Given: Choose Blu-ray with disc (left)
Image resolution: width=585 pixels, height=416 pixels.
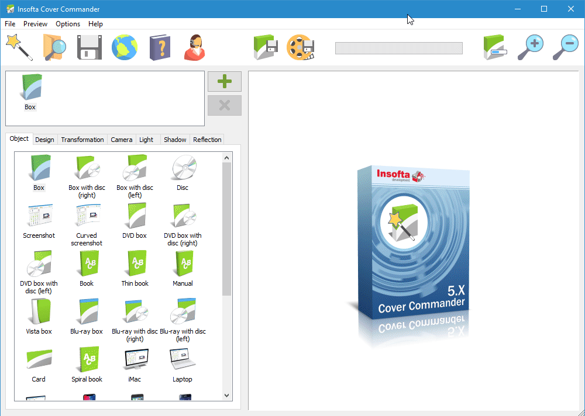Looking at the screenshot, I should click(x=183, y=320).
